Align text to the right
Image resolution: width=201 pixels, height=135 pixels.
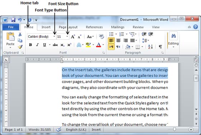pos(126,41)
